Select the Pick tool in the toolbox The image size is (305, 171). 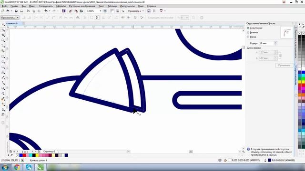click(x=3, y=25)
